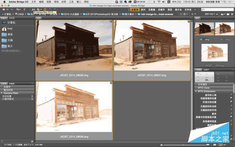This screenshot has height=147, width=235.
Task: Switch to the 元数据 workspace
Action: (x=152, y=9)
